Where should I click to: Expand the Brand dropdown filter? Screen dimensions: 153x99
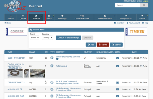(x=35, y=38)
